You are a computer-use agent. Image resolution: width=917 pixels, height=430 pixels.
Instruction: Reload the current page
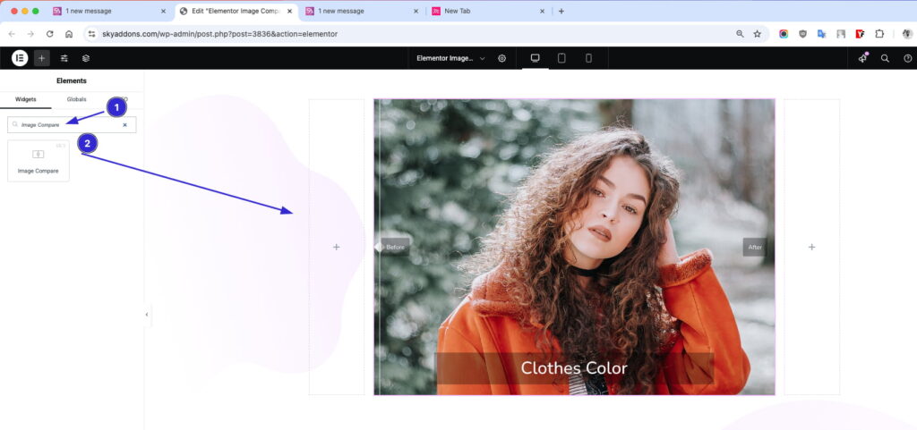50,35
